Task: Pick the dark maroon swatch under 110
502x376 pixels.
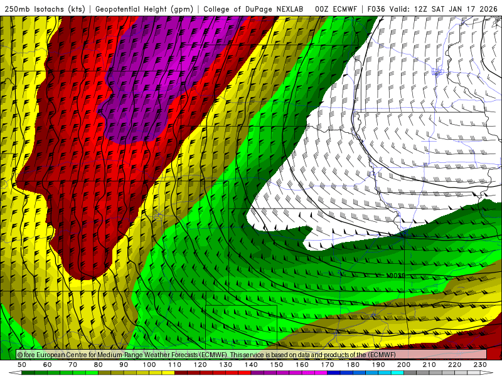Action: pyautogui.click(x=181, y=373)
